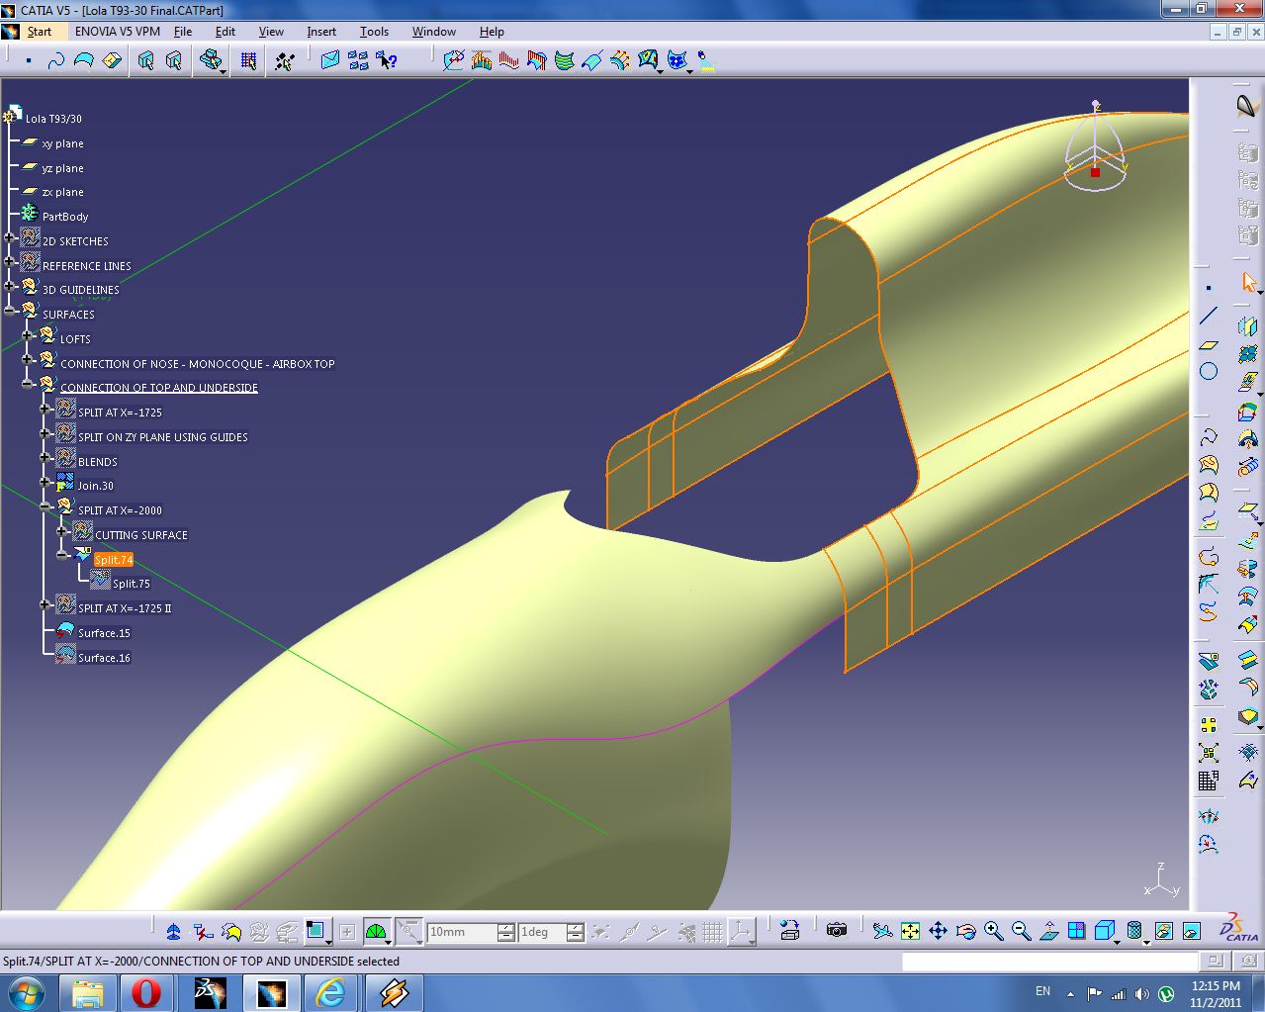Screen dimensions: 1265x1012
Task: Select the Line tool in the right toolbar
Action: (x=1209, y=318)
